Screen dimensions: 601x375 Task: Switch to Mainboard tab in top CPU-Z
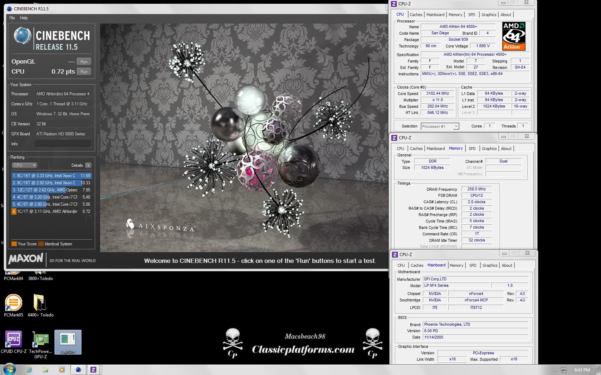pyautogui.click(x=435, y=15)
